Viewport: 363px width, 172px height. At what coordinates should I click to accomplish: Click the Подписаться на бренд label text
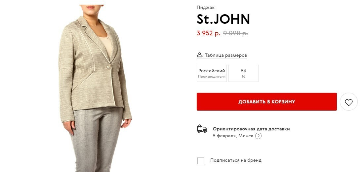[x=236, y=160]
